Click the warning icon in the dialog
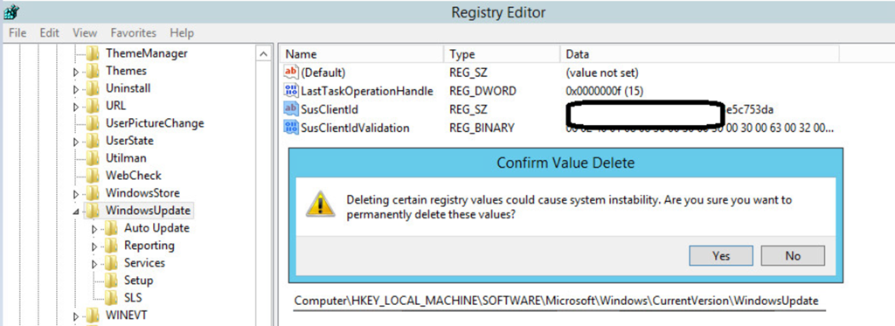The image size is (895, 326). point(320,204)
